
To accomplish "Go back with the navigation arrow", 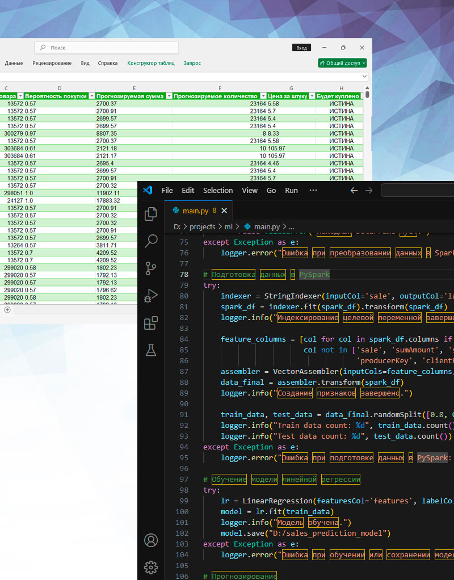I will click(354, 191).
